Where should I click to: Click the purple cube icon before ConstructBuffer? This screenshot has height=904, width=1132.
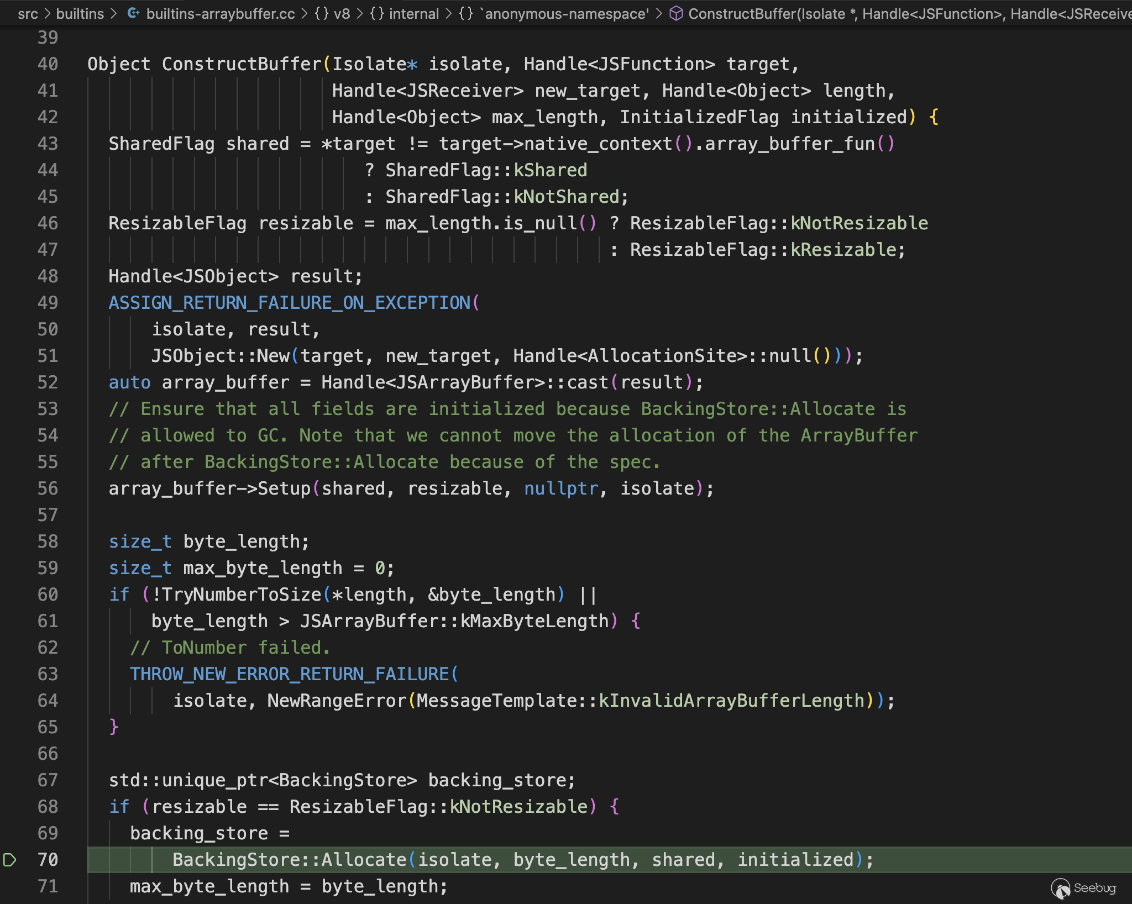click(x=676, y=13)
